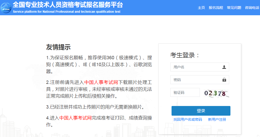The width and height of the screenshot is (260, 137).
Task: Open the 咨询电话 menu item
Action: [x=252, y=8]
